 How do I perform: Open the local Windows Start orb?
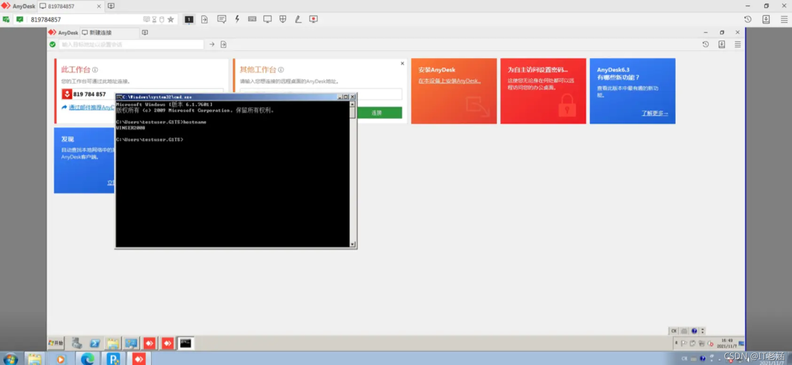click(10, 359)
